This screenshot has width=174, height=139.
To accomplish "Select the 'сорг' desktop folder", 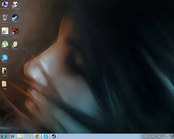I will pyautogui.click(x=5, y=85).
